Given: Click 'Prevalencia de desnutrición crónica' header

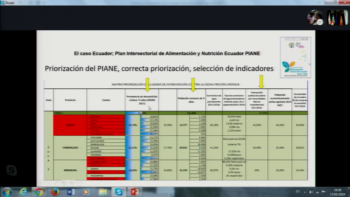Looking at the screenshot, I should point(142,100).
